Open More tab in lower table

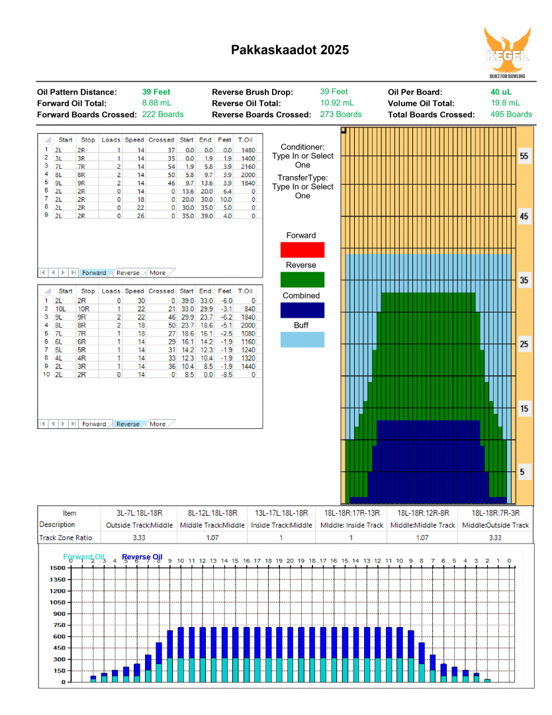coord(158,424)
